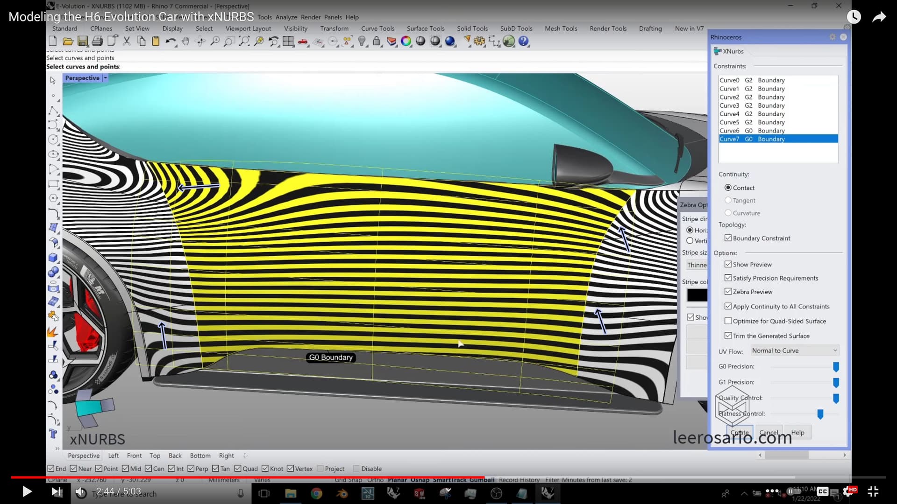Uncheck Zebra Preview in XNurbs panel

[x=728, y=292]
